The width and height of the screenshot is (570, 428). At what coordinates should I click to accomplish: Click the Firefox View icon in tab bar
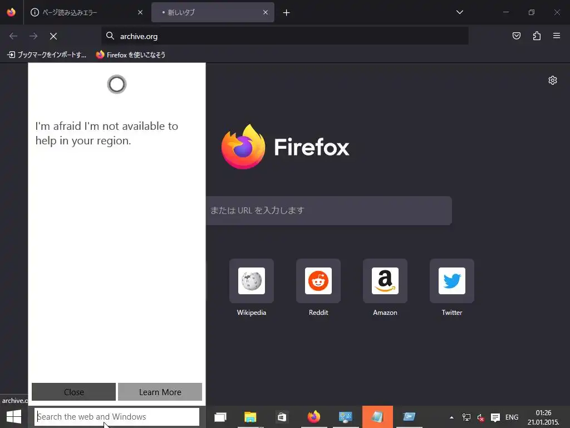(x=11, y=12)
